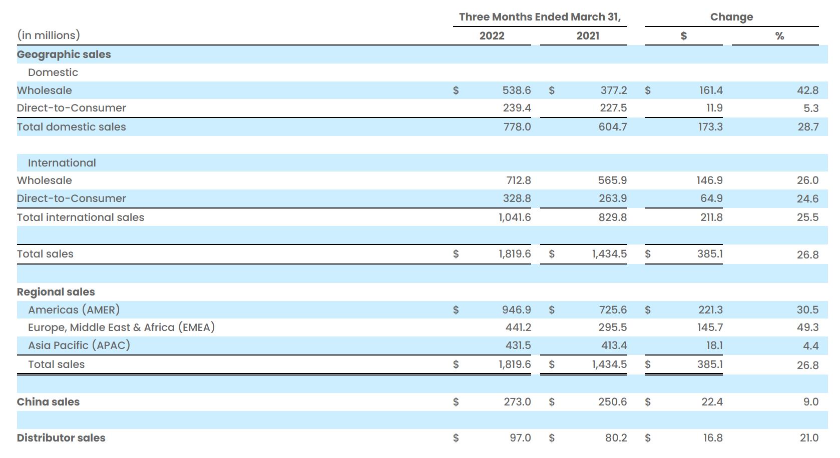Select the 211.8 change value
The image size is (840, 458).
711,217
